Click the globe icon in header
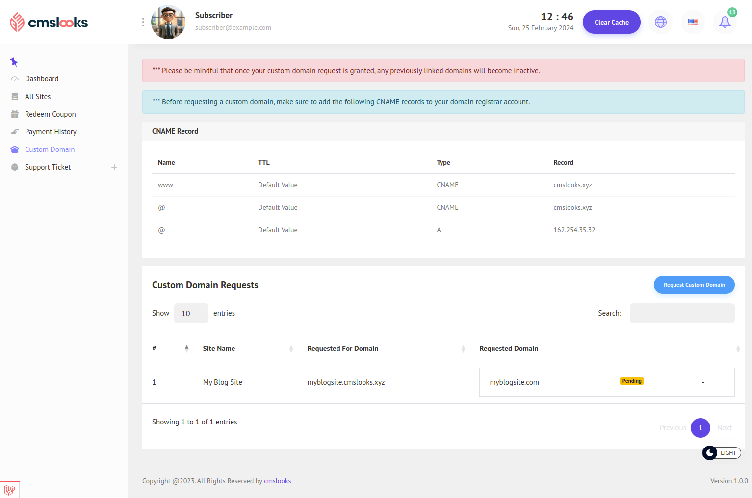The height and width of the screenshot is (498, 752). (x=660, y=22)
